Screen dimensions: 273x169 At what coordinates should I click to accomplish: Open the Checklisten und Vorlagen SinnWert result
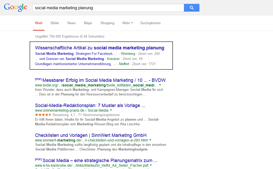point(91,135)
